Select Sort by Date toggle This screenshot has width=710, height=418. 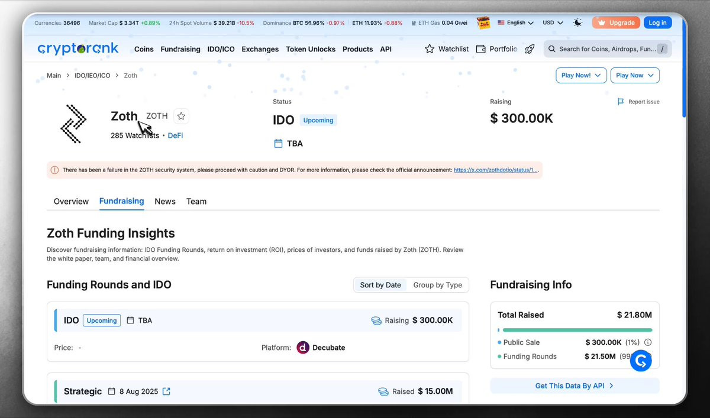(380, 285)
